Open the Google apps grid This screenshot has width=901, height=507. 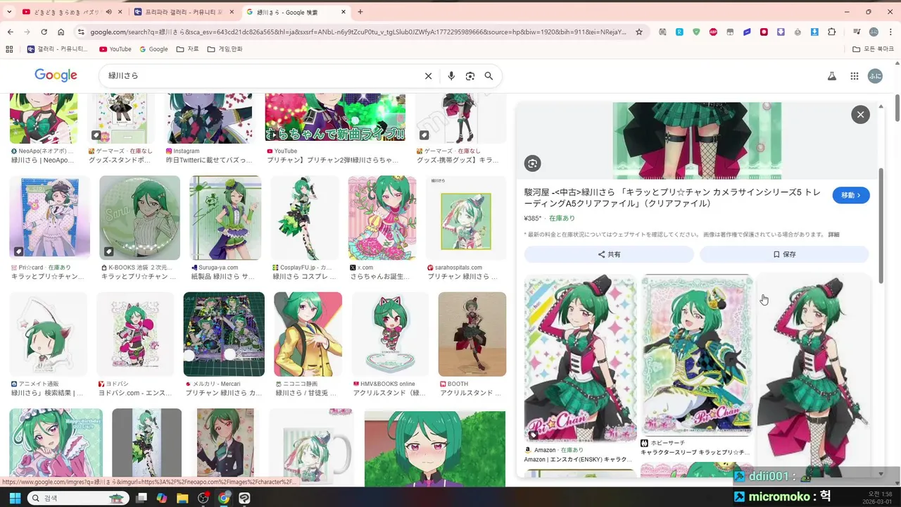pyautogui.click(x=854, y=76)
